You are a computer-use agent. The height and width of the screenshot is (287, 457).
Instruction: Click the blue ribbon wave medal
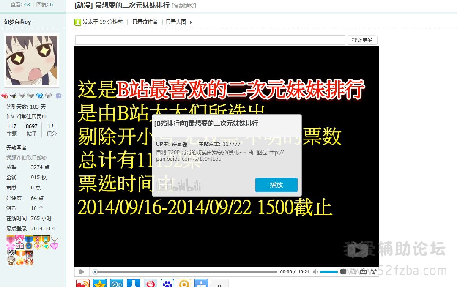[29, 242]
